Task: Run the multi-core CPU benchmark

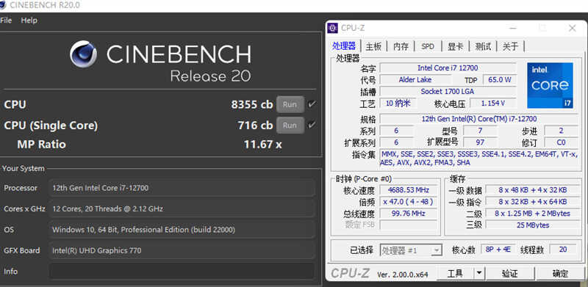Action: click(x=290, y=104)
